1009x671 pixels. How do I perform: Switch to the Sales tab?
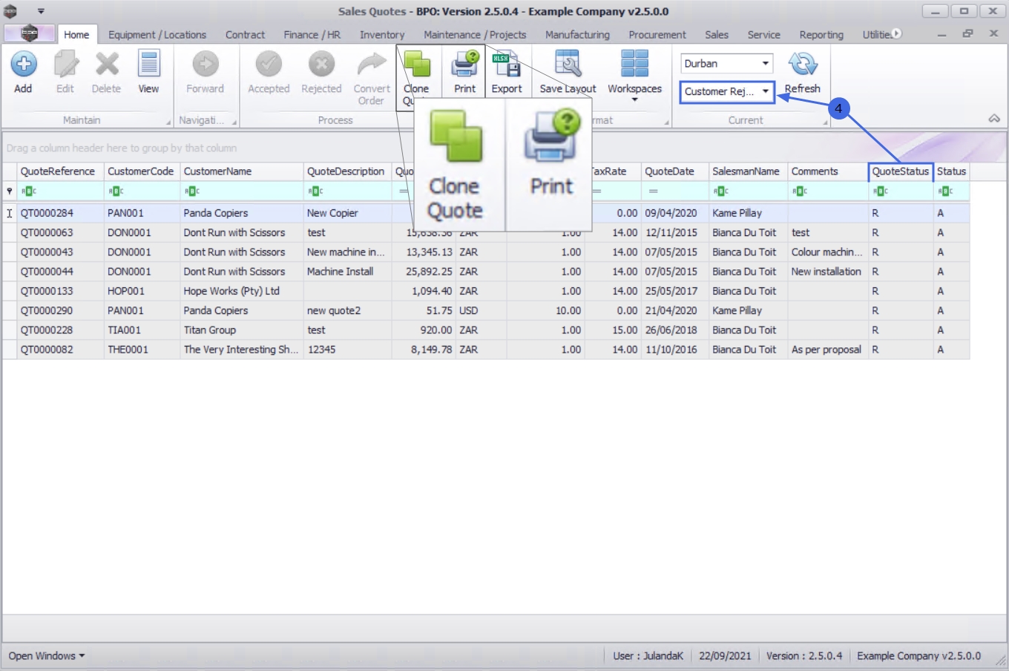(x=717, y=35)
